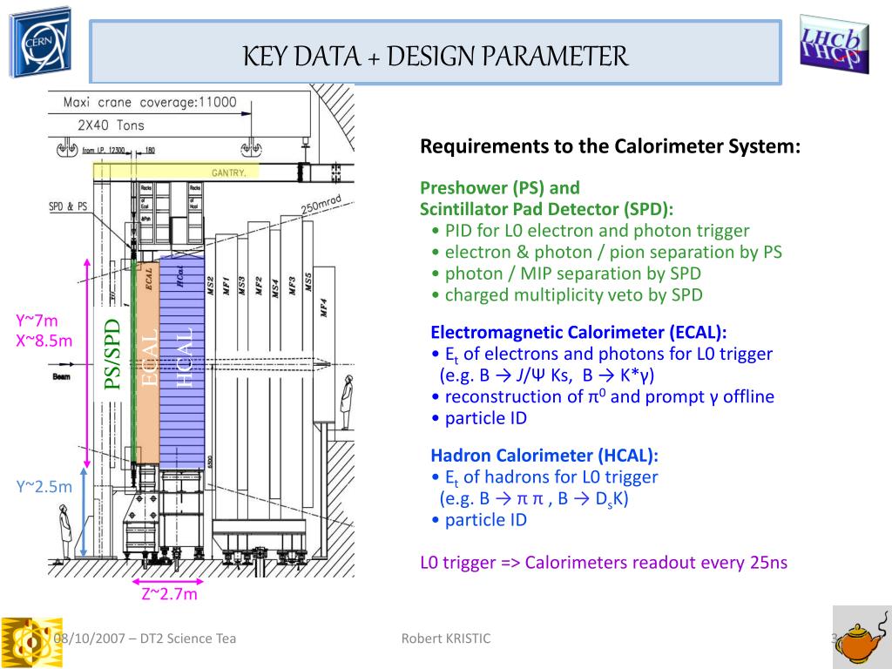Image resolution: width=892 pixels, height=669 pixels.
Task: Click the Electromagnetic Calorimeter (ECAL) heading
Action: point(578,332)
